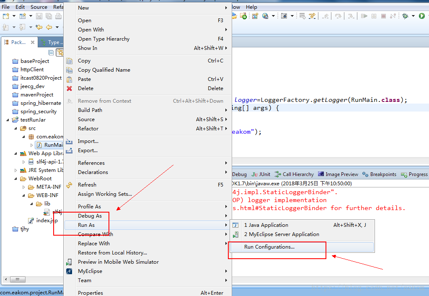Select the tjhy project
This screenshot has height=296, width=429.
21,229
